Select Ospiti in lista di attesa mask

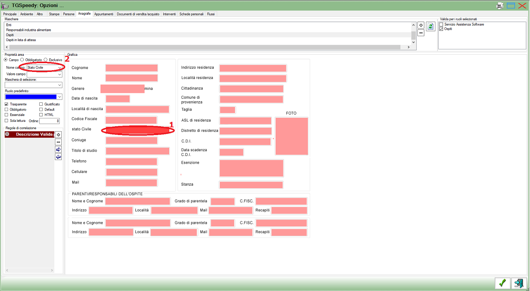(x=21, y=40)
